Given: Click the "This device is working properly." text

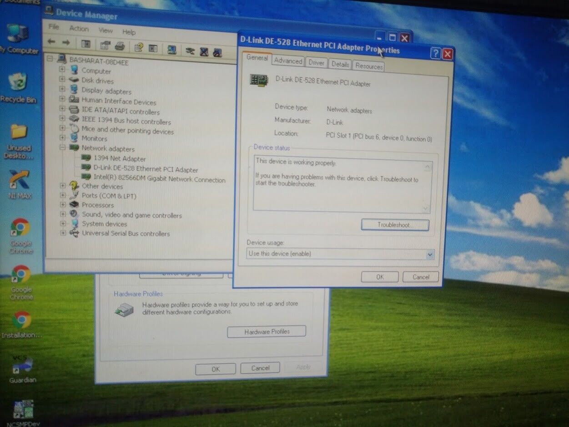Looking at the screenshot, I should 296,162.
